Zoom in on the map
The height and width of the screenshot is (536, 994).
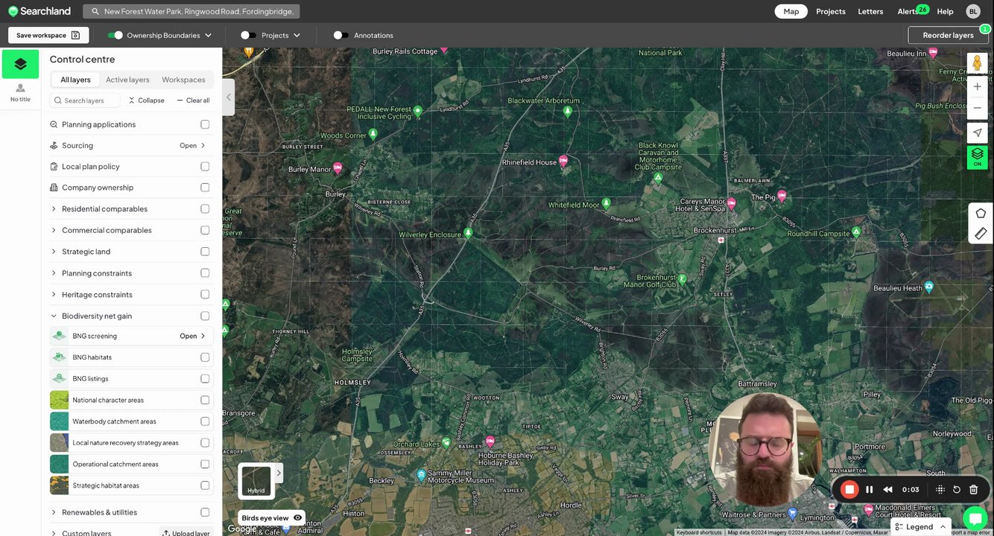pos(977,86)
